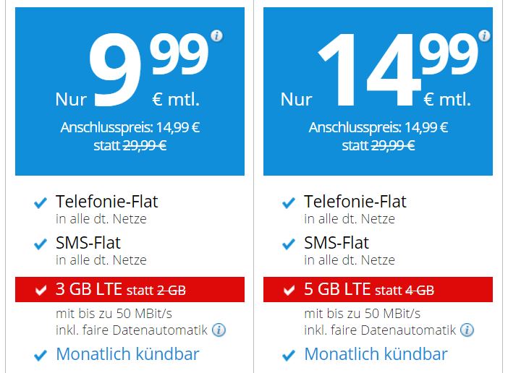This screenshot has height=373, width=508.
Task: Open Datenautomatik info icon in 5 GB plan
Action: pyautogui.click(x=467, y=330)
